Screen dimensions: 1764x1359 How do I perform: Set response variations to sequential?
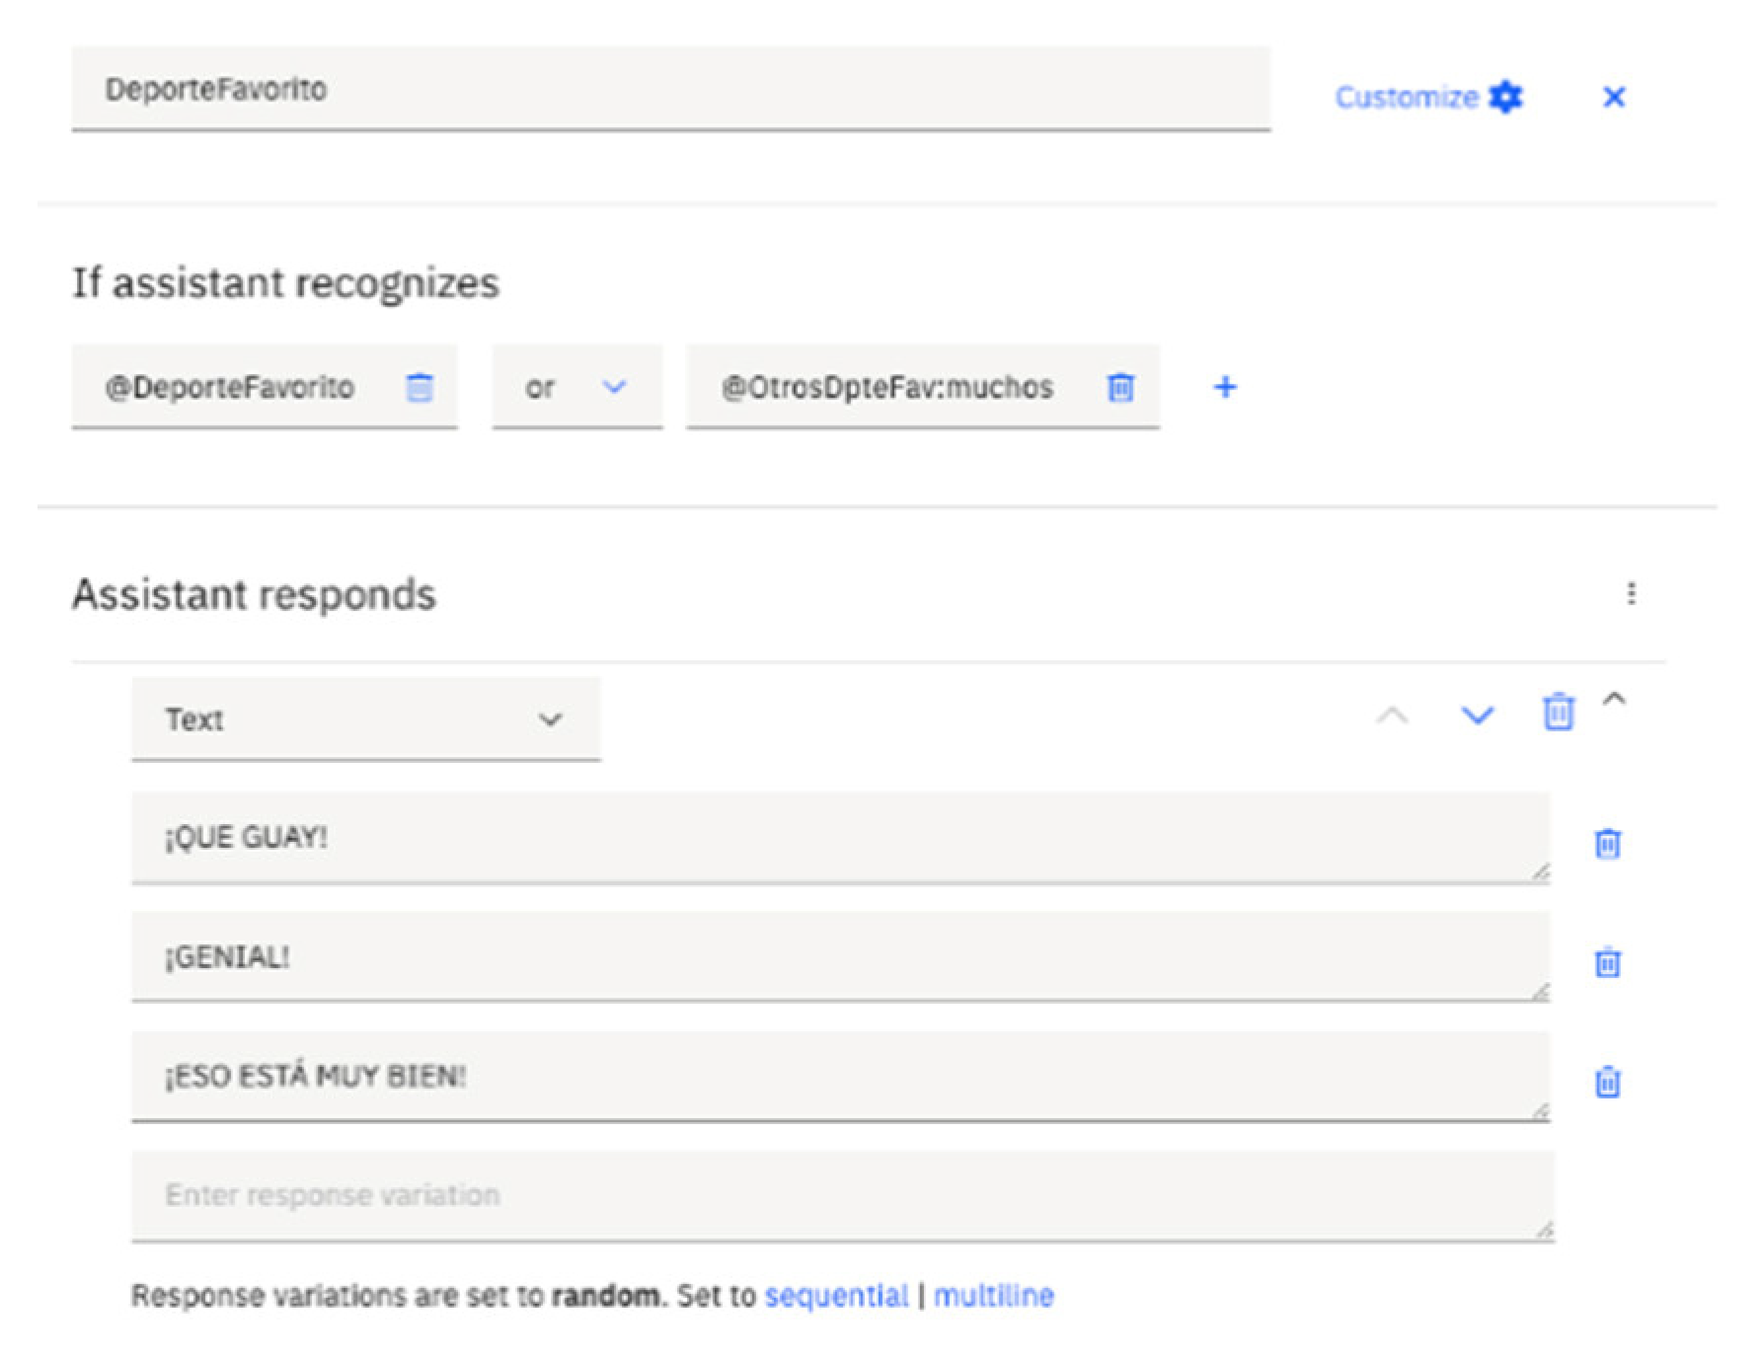point(835,1295)
